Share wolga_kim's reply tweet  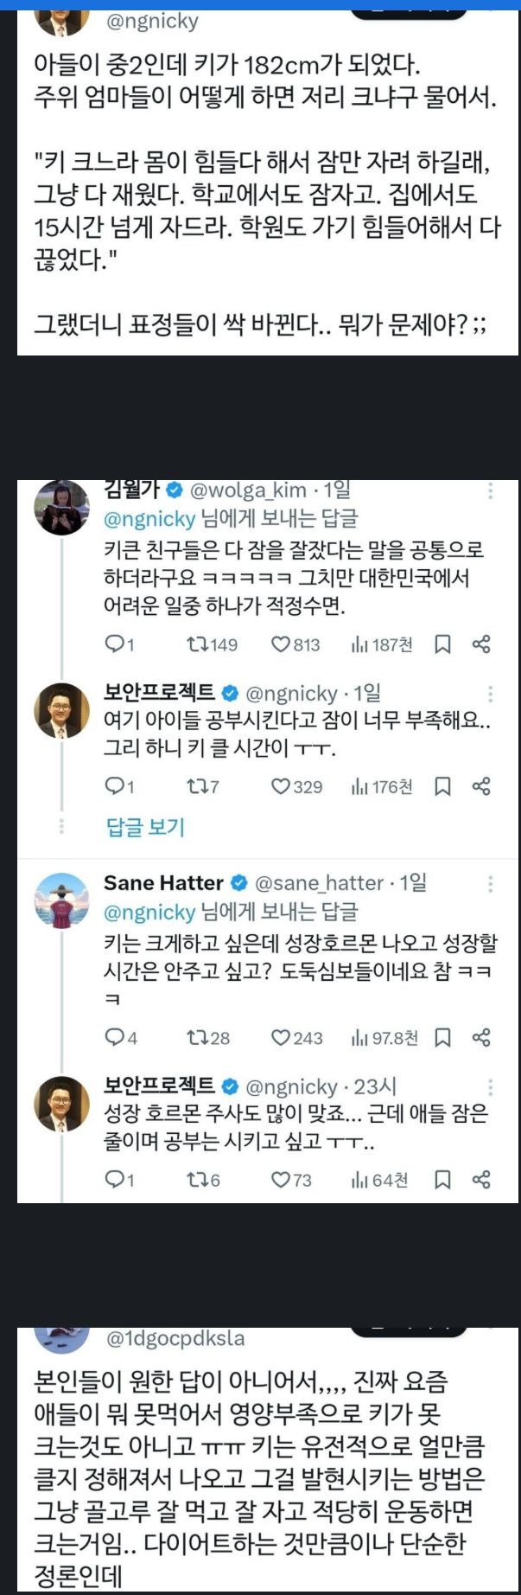(482, 644)
